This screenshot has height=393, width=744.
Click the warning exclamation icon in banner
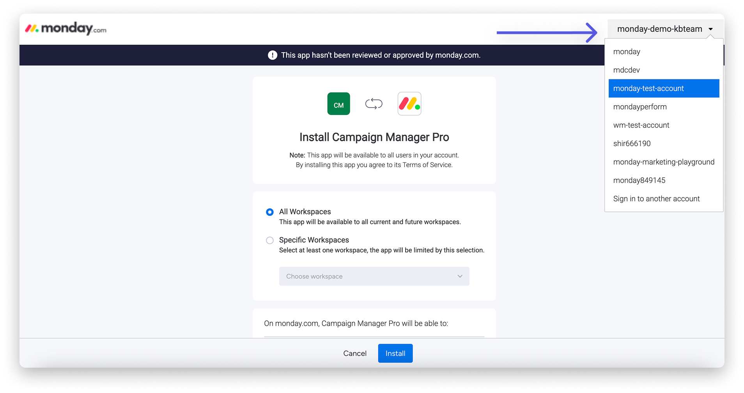tap(273, 55)
